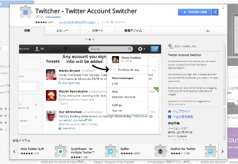This screenshot has height=164, width=238.
Task: Click the star rating in header
Action: [x=41, y=22]
